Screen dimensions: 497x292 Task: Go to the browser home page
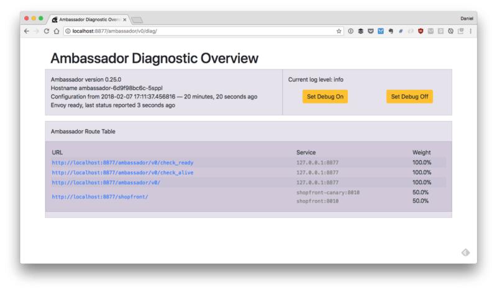pyautogui.click(x=57, y=31)
